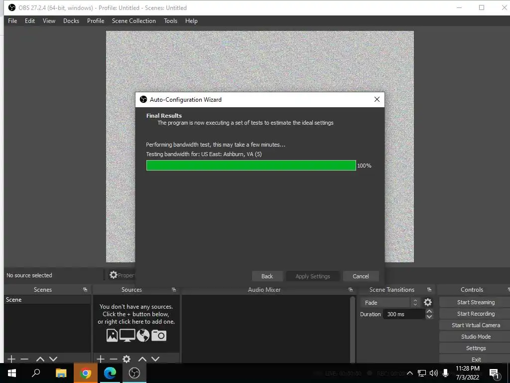Increase transition duration with up arrow
Viewport: 510px width, 383px height.
(x=429, y=311)
